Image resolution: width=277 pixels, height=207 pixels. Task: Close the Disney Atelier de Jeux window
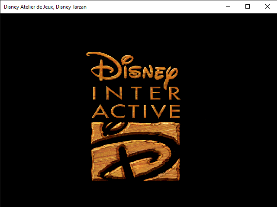point(267,6)
